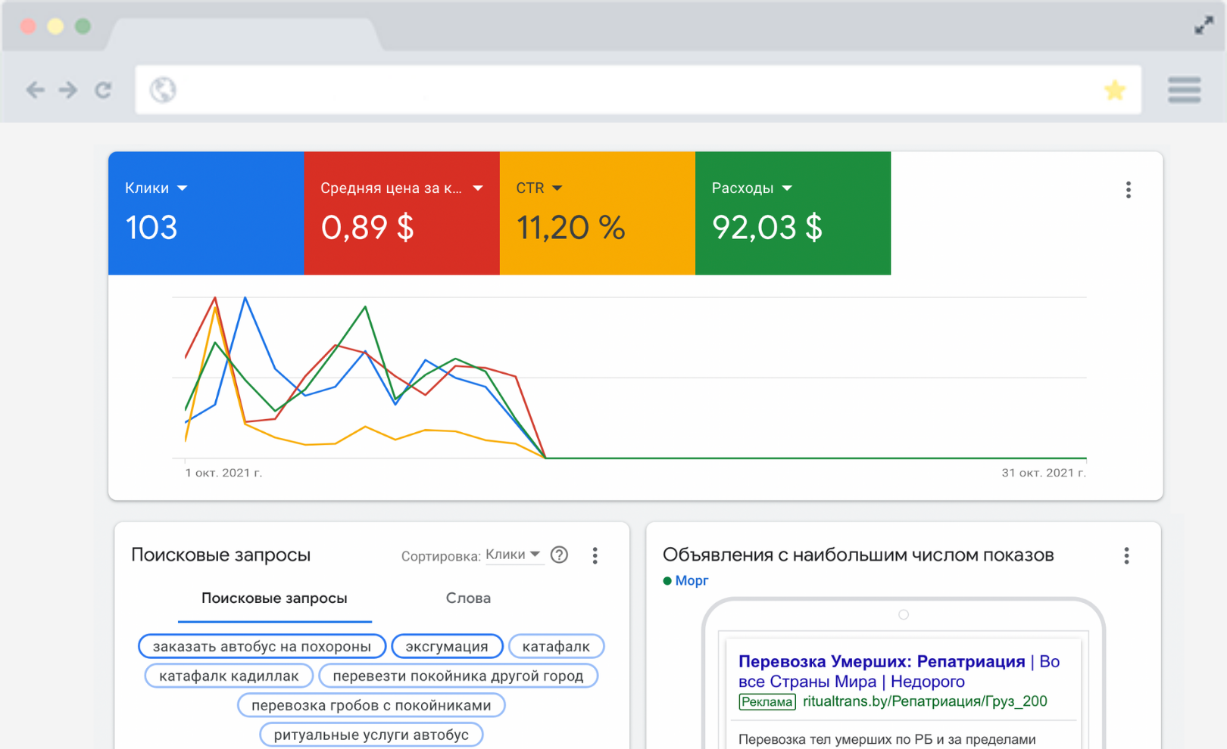The image size is (1227, 749).
Task: Click the green window button
Action: click(x=83, y=26)
